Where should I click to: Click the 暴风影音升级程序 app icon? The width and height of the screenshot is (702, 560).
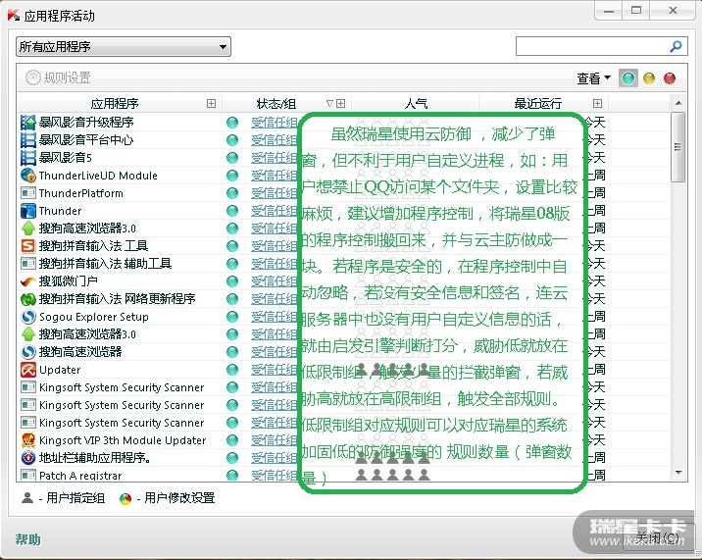[27, 123]
